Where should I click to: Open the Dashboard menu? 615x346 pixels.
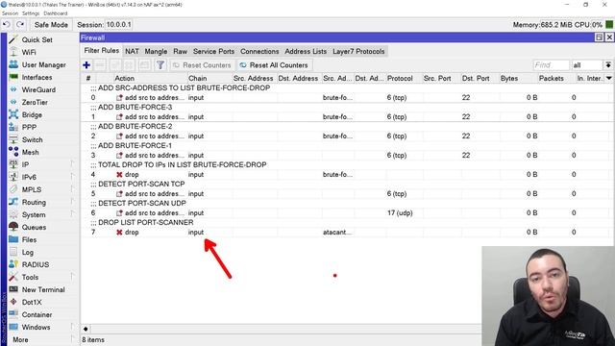pos(56,13)
